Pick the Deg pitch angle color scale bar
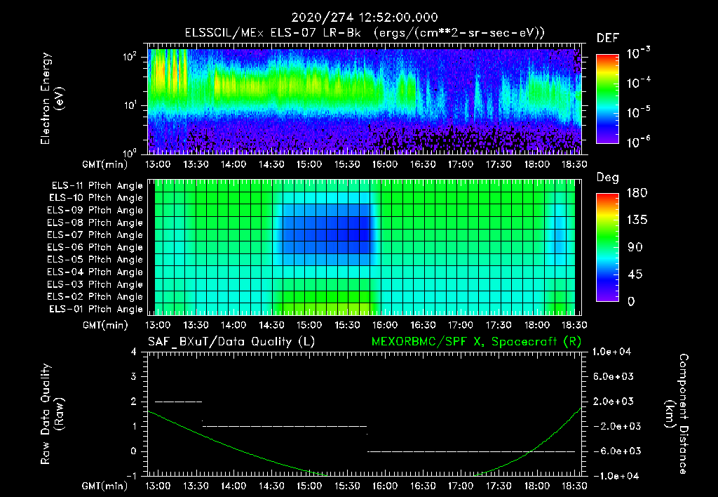718x497 pixels. coord(607,247)
